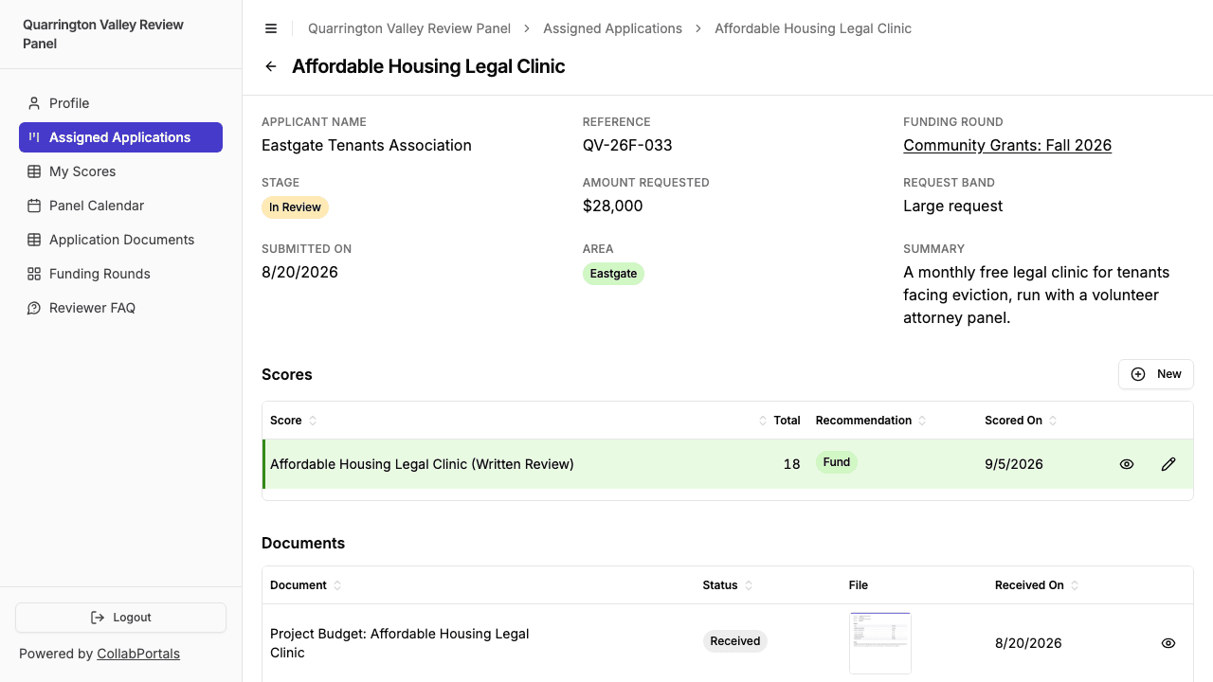The width and height of the screenshot is (1213, 682).
Task: Click the Profile person icon in the sidebar
Action: click(x=34, y=103)
